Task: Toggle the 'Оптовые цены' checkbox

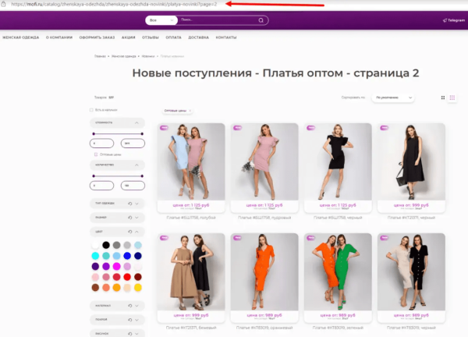Action: (x=96, y=154)
